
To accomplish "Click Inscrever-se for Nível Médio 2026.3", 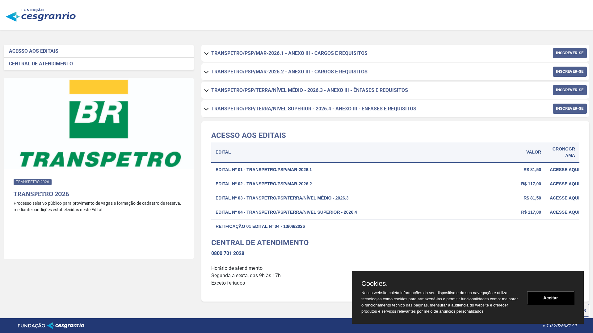I will coord(570,90).
